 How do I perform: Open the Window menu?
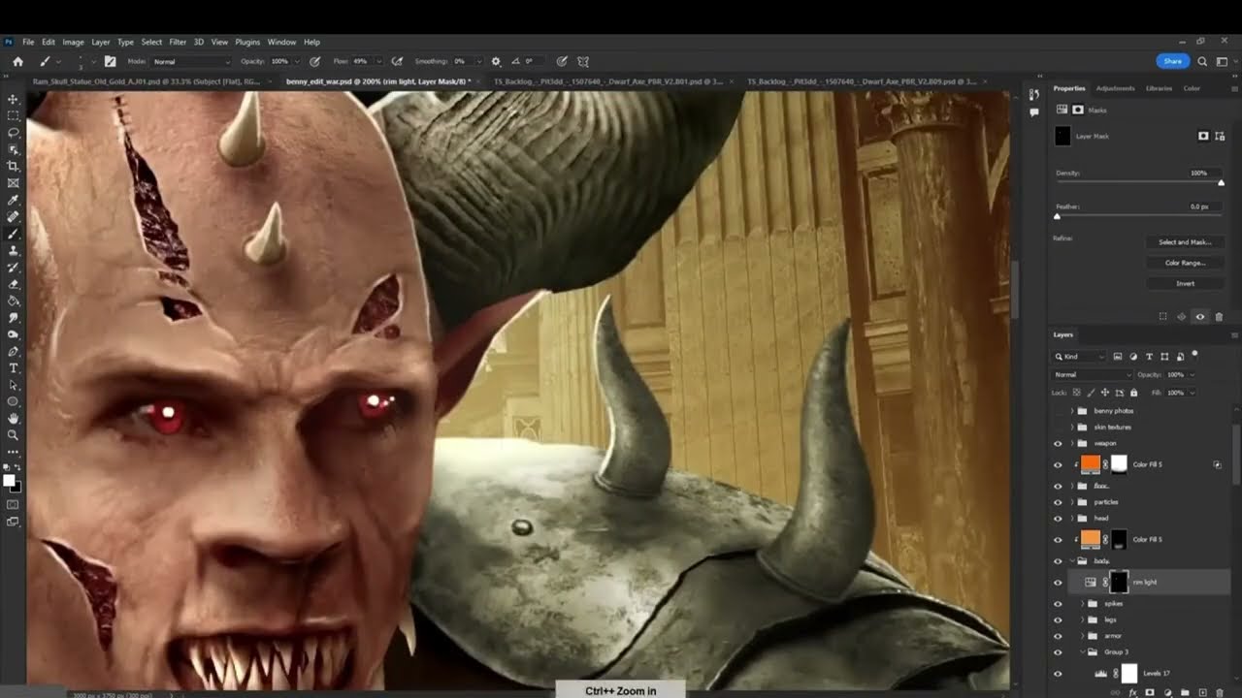281,42
